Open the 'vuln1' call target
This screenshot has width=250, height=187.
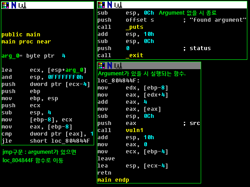click(x=135, y=130)
